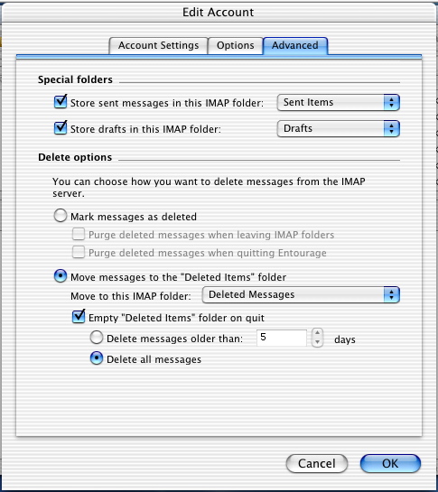
Task: Click the Cancel button
Action: (x=317, y=463)
